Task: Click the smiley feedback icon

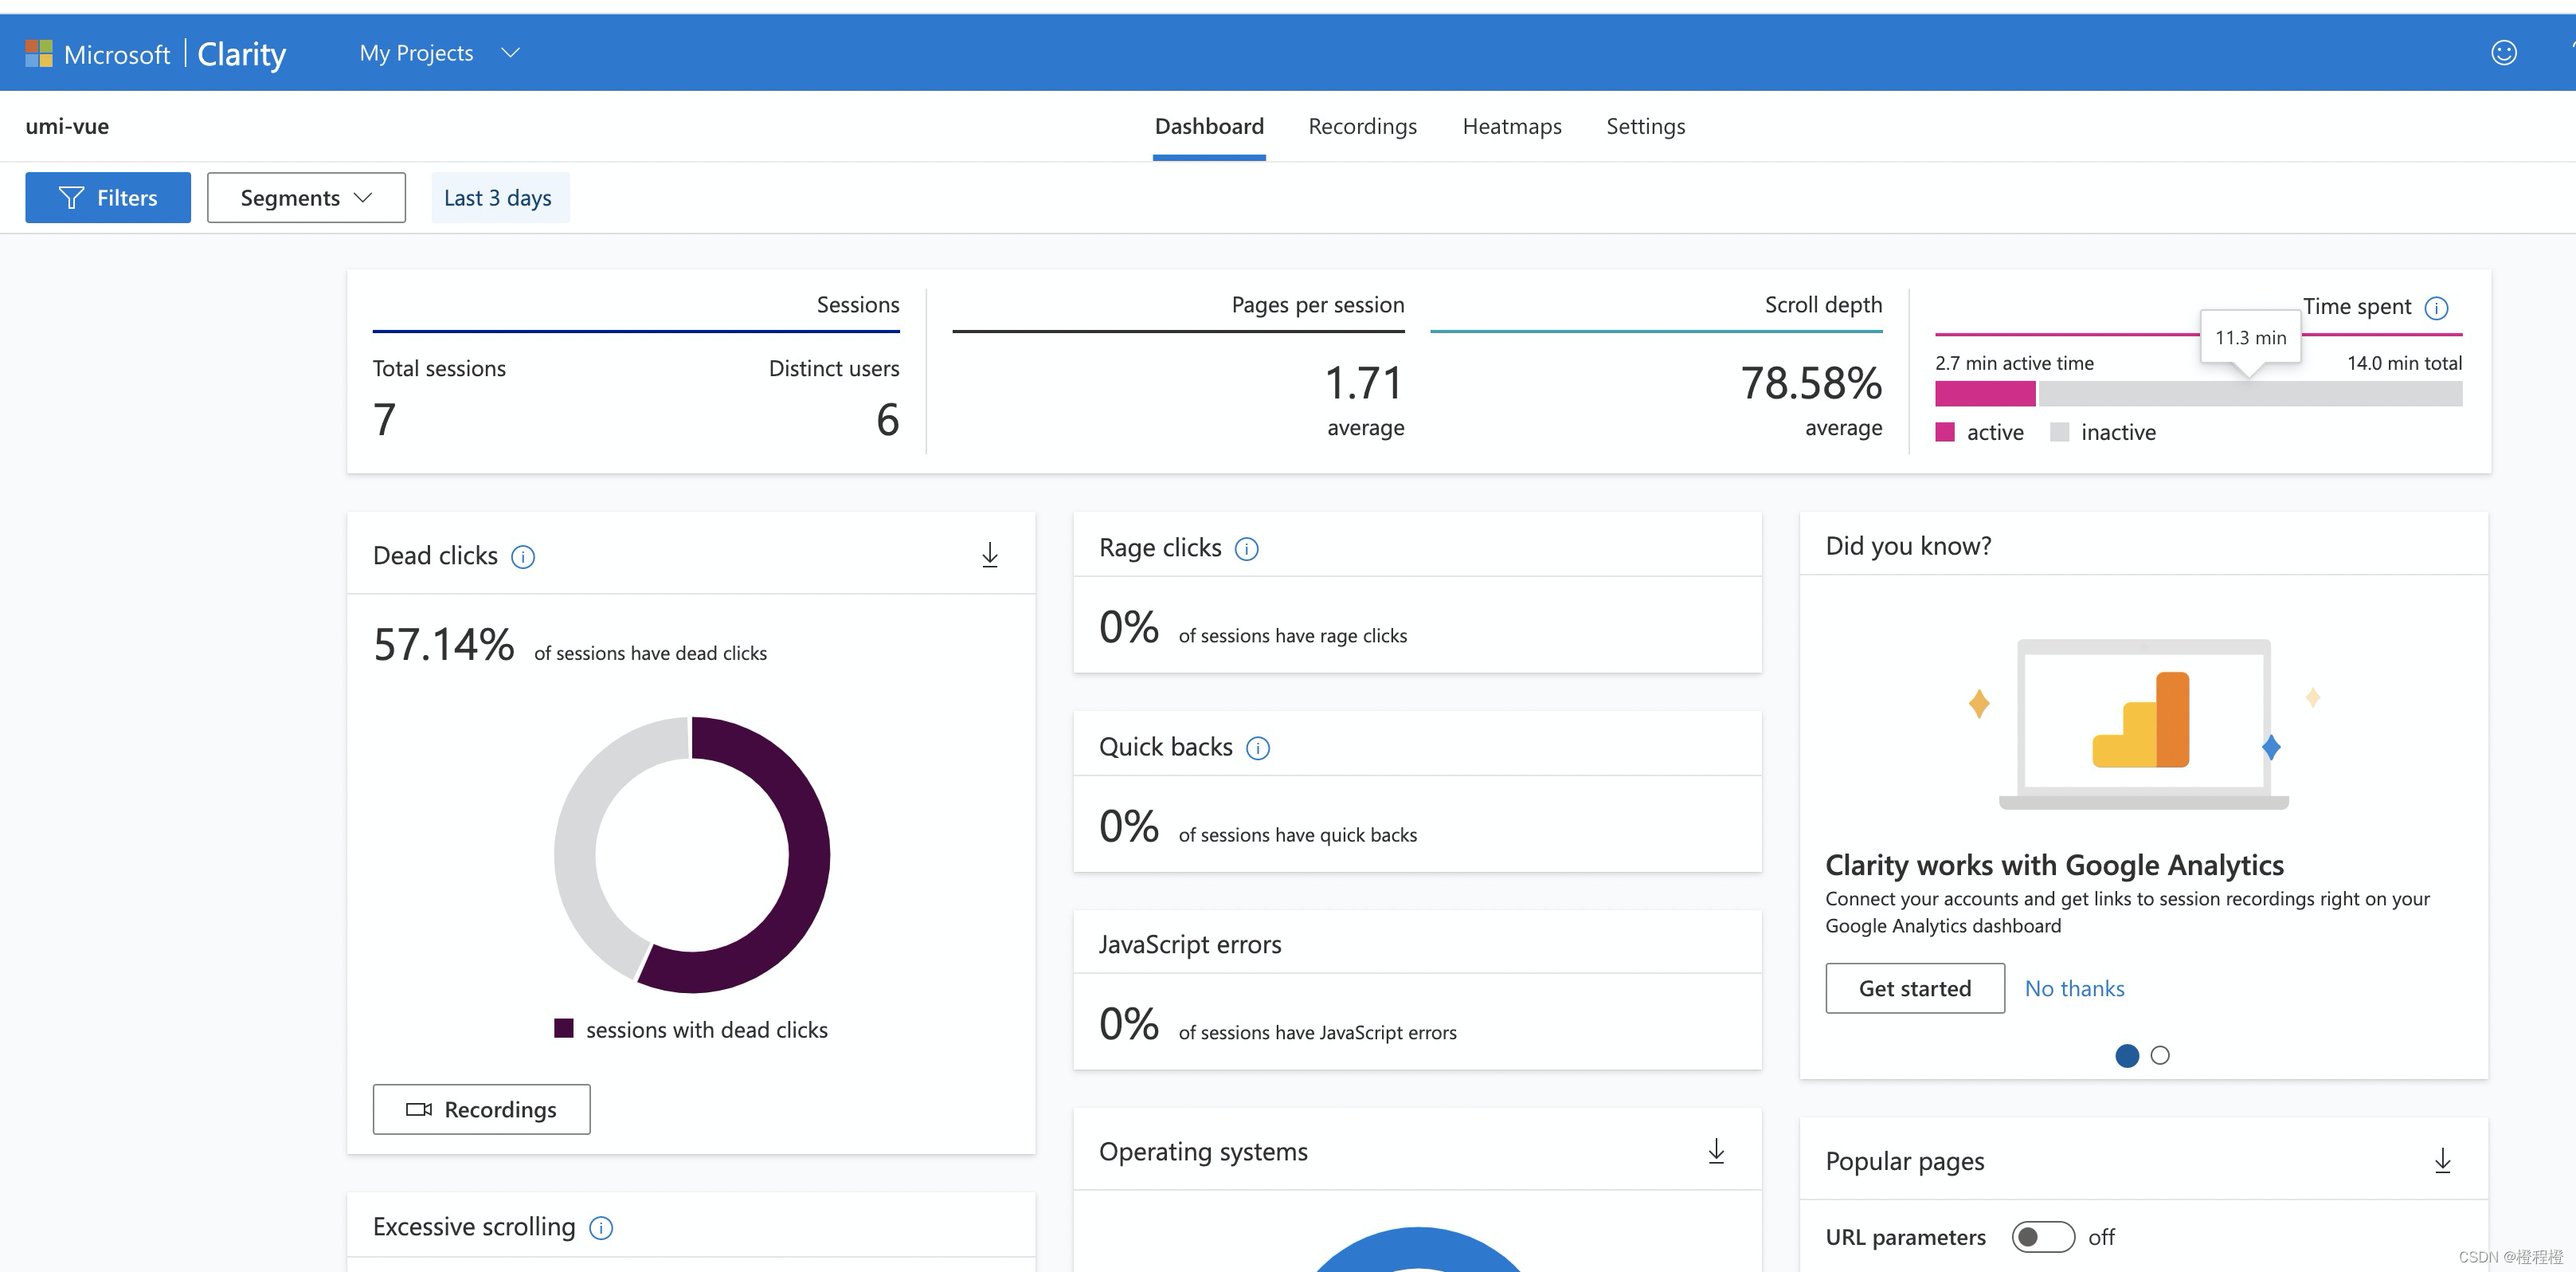Action: pos(2503,52)
